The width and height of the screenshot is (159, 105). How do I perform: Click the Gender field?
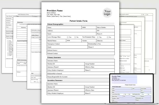89,40
